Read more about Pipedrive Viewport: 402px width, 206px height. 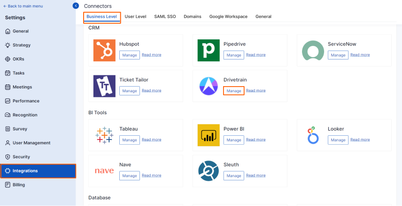(x=256, y=55)
